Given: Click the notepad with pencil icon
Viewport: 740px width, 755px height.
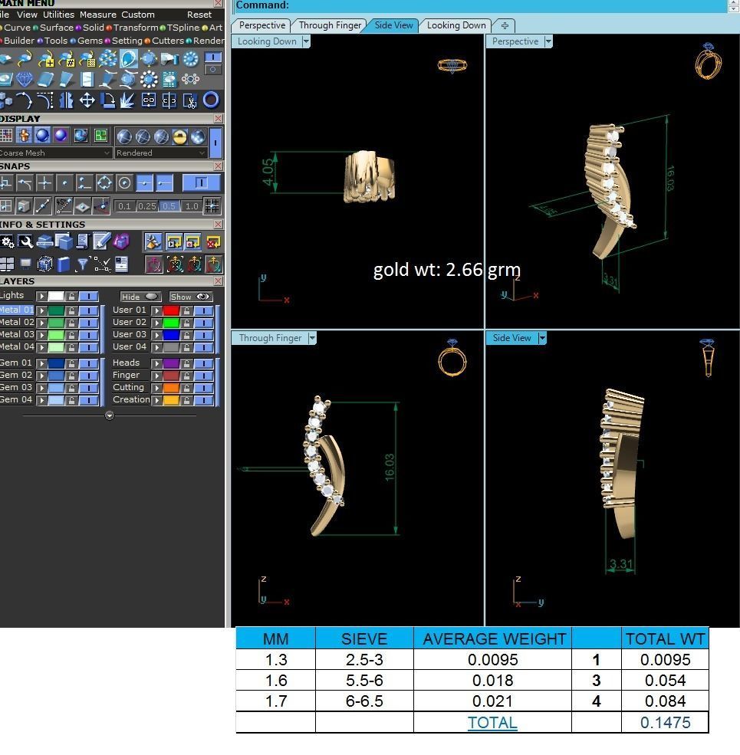Looking at the screenshot, I should coord(102,241).
